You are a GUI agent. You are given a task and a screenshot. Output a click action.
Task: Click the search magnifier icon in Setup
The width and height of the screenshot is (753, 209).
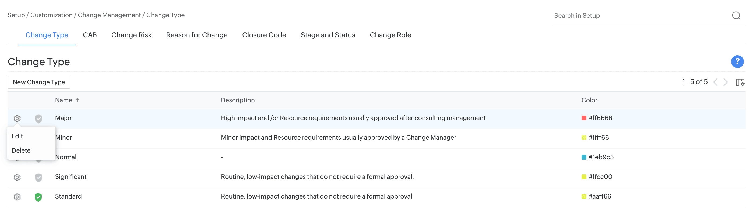click(x=736, y=16)
